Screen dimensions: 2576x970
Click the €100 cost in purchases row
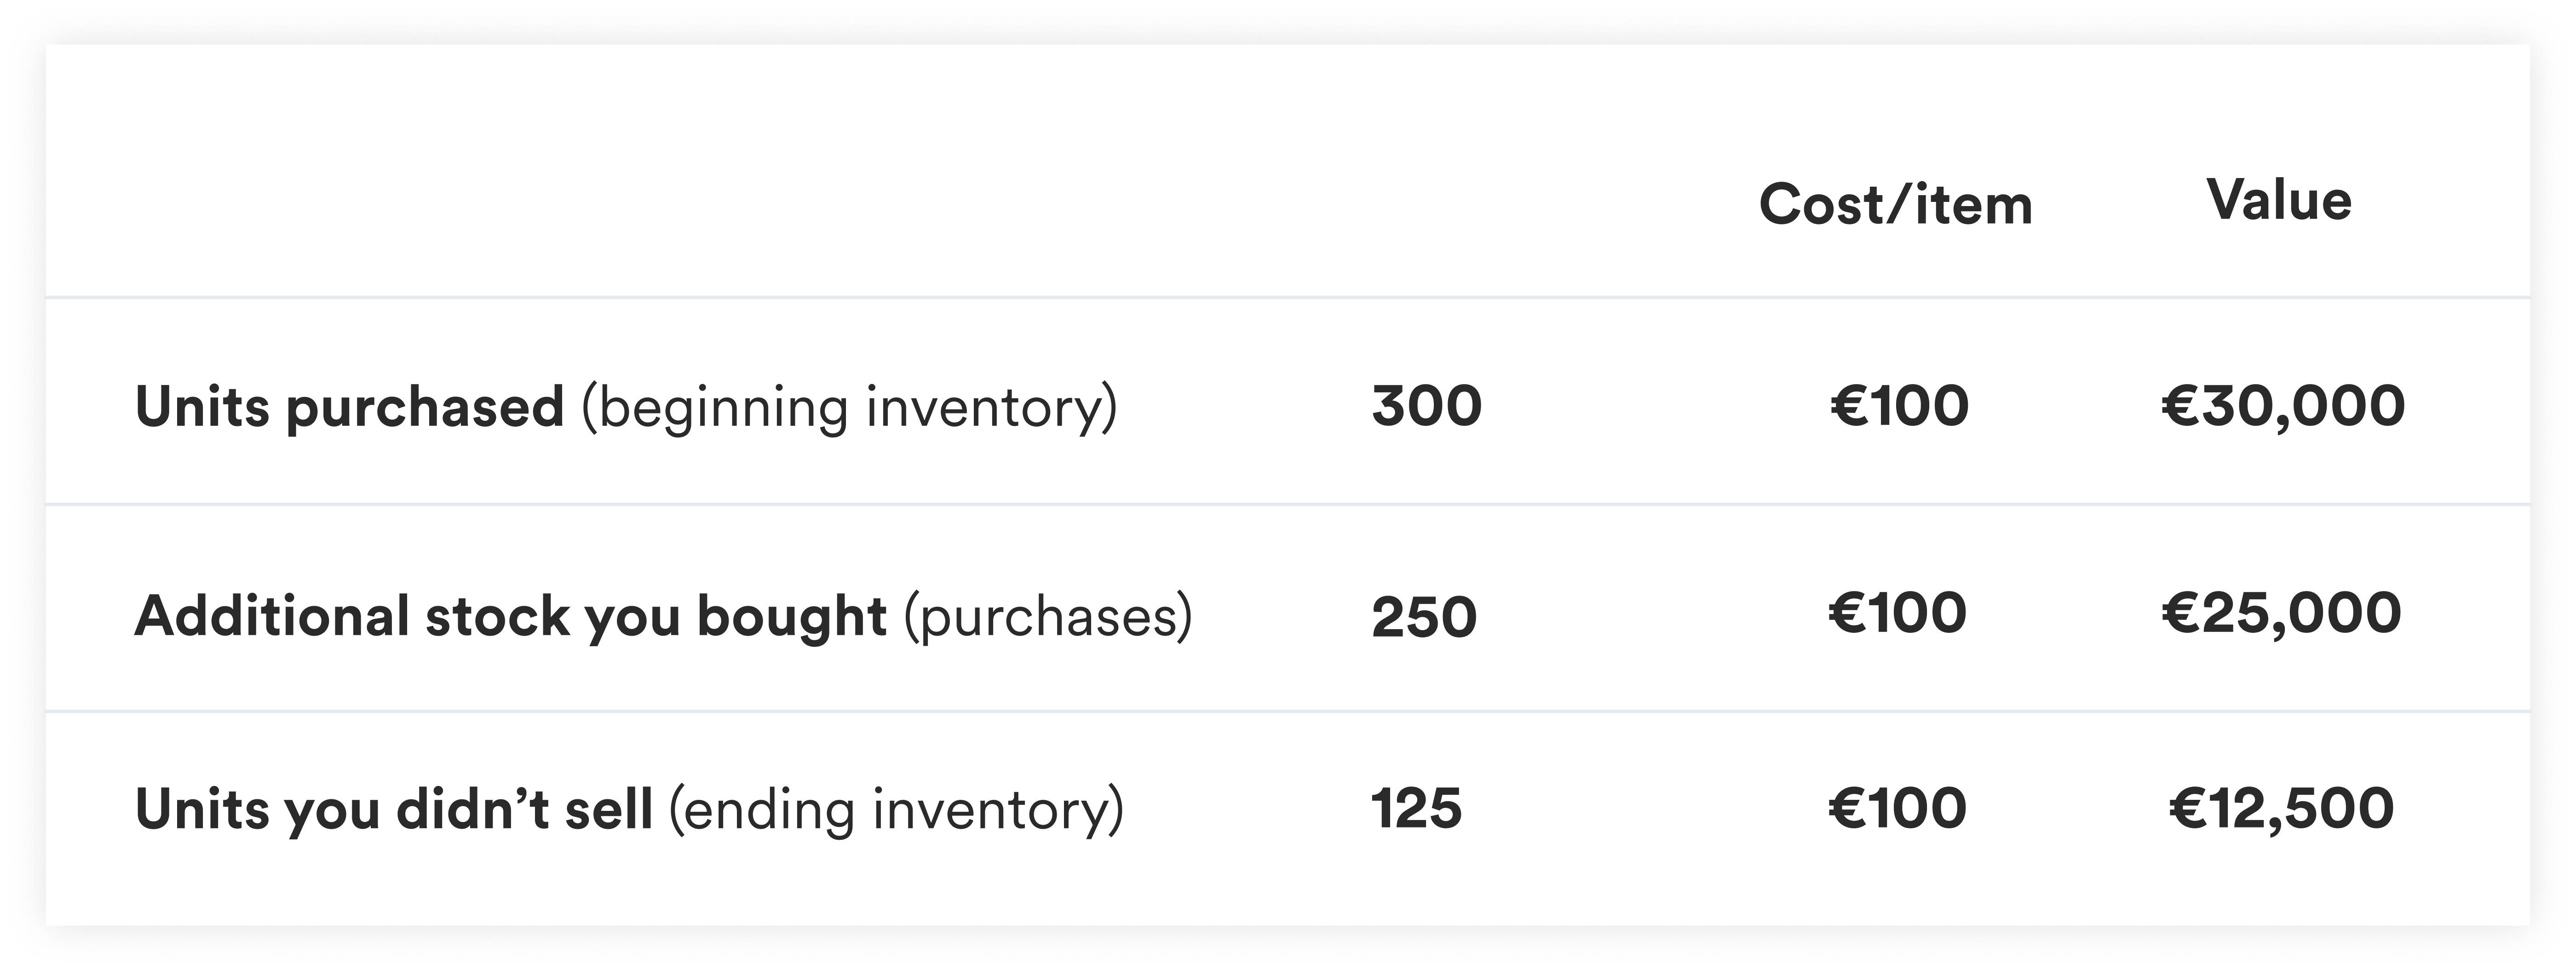pyautogui.click(x=1897, y=613)
